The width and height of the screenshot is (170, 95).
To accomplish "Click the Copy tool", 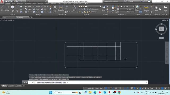I will pyautogui.click(x=28, y=9).
